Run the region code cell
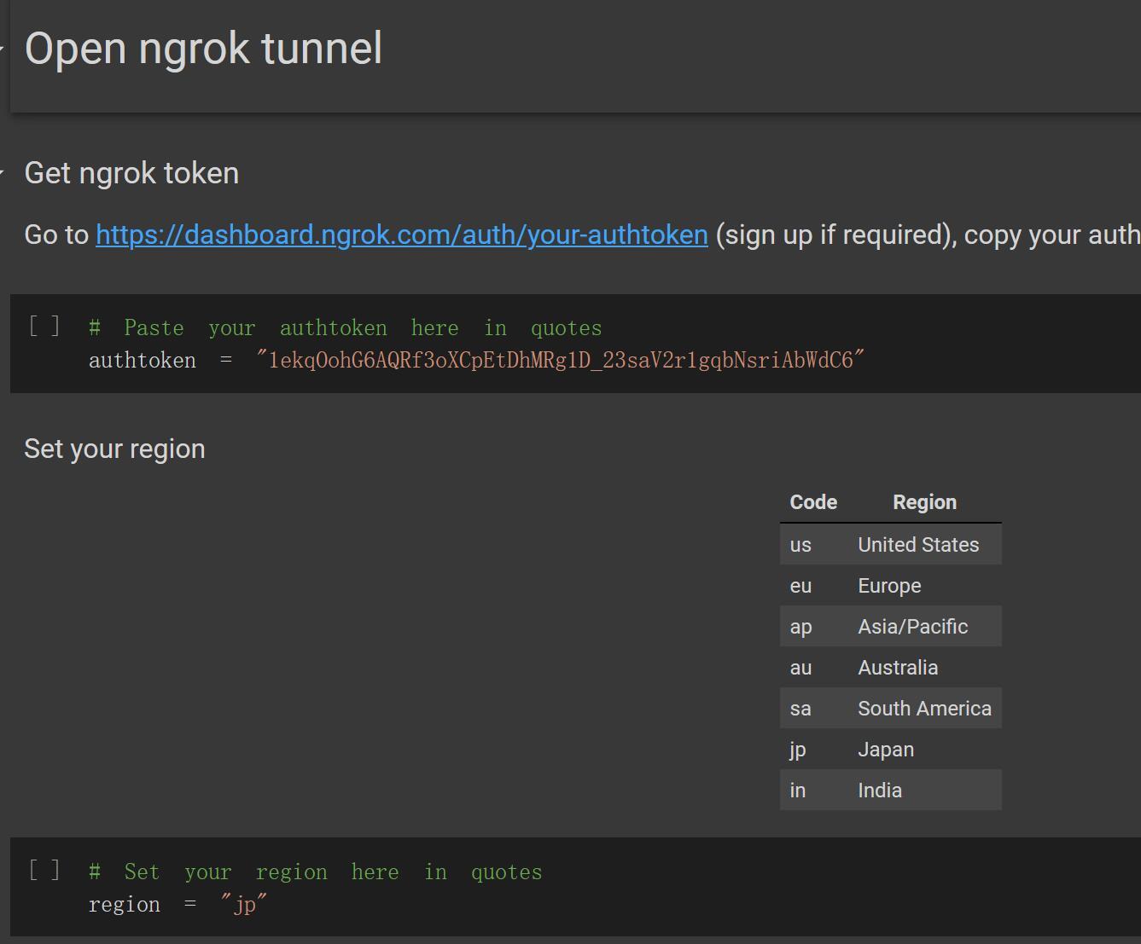Screen dimensions: 1141x944 (x=44, y=870)
